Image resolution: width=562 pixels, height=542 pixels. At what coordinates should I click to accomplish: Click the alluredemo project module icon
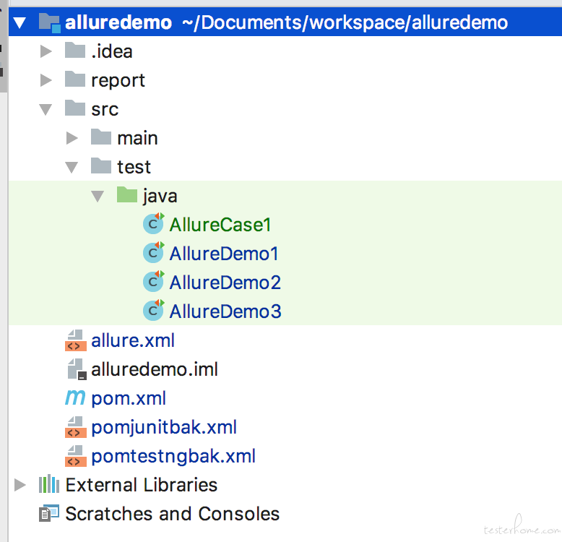tap(49, 23)
